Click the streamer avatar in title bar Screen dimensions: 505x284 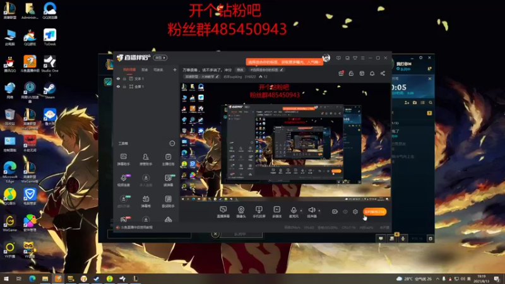tap(326, 58)
